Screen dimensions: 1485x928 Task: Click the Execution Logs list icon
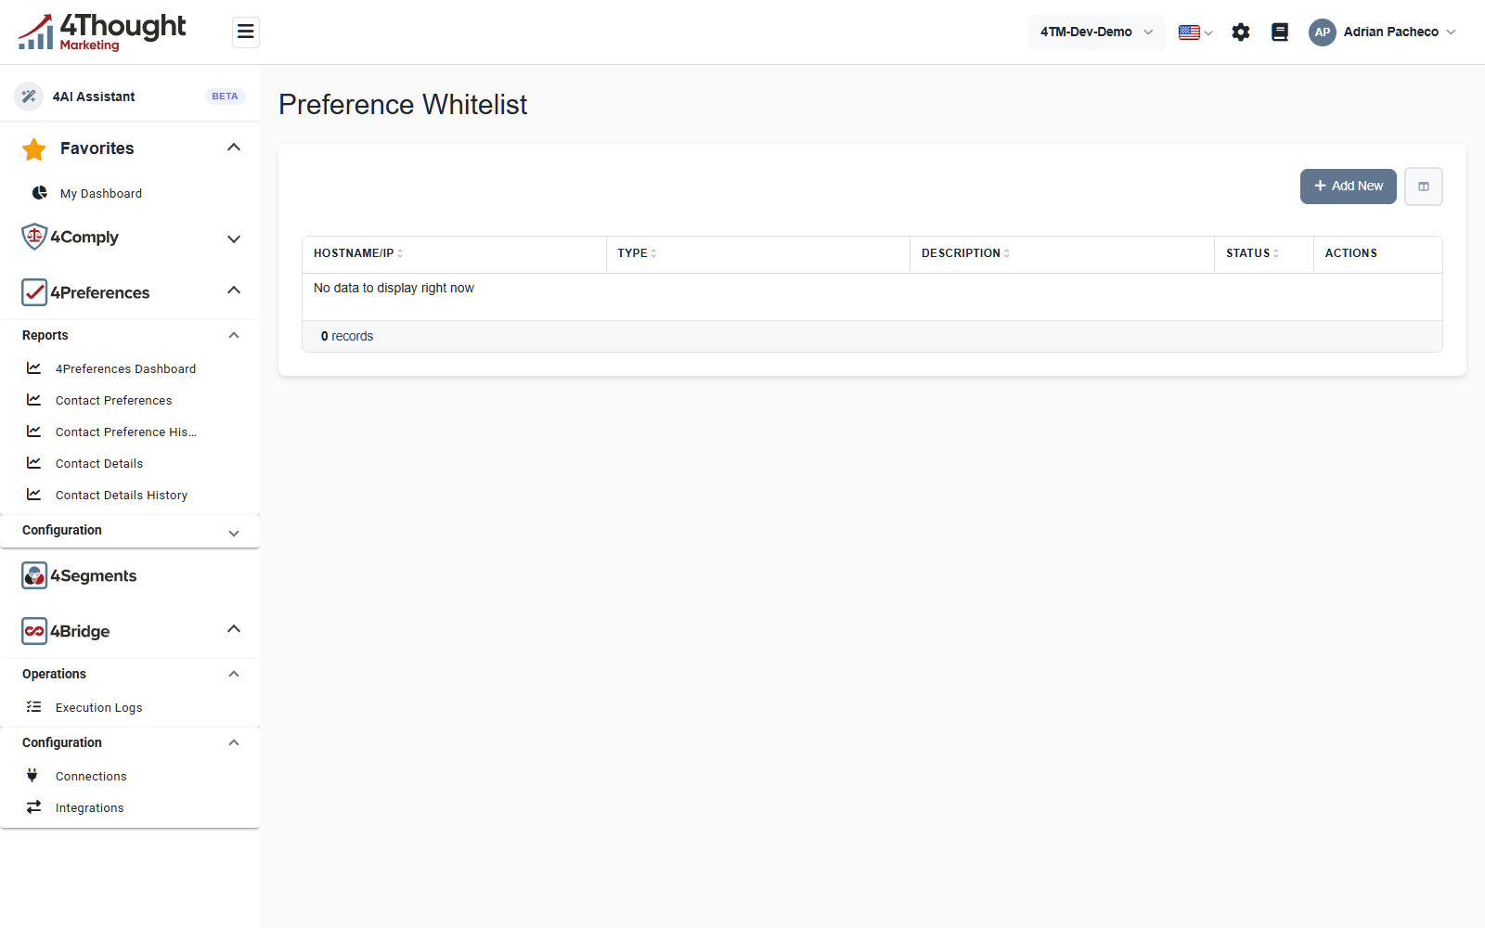coord(33,707)
